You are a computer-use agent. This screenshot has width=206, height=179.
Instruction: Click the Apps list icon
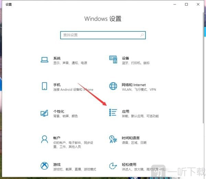(x=113, y=113)
